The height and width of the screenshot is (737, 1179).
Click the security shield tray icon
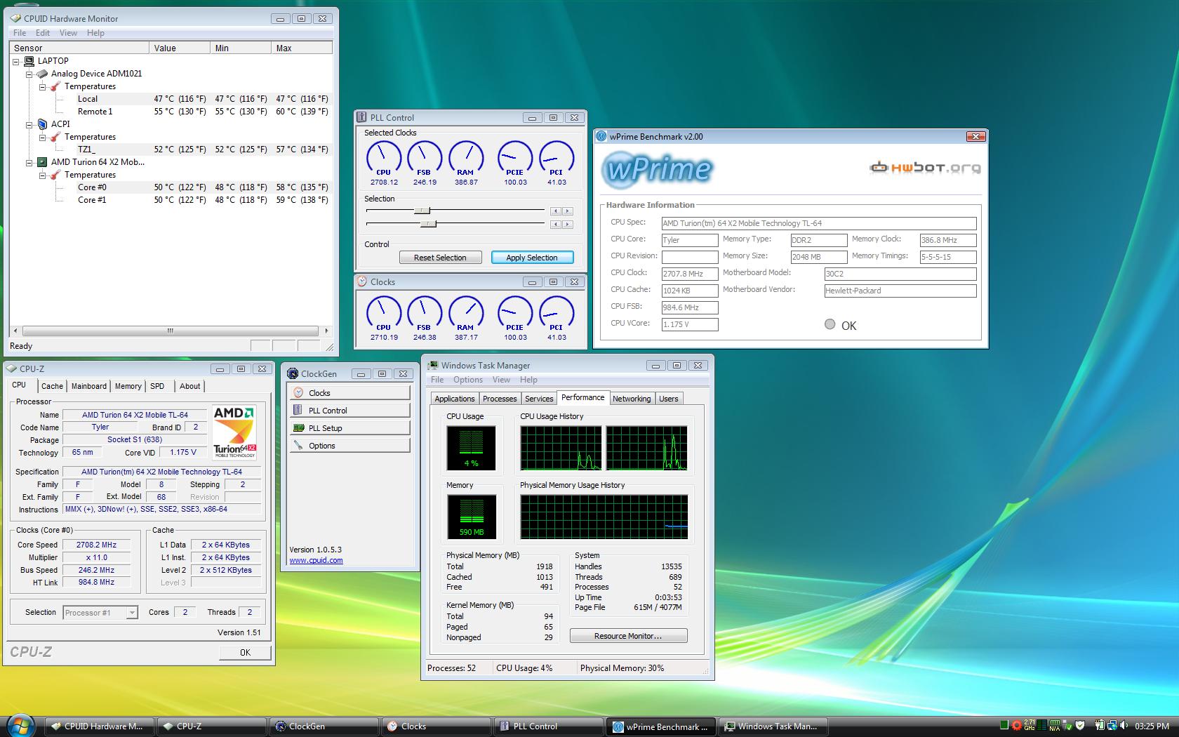click(1080, 726)
